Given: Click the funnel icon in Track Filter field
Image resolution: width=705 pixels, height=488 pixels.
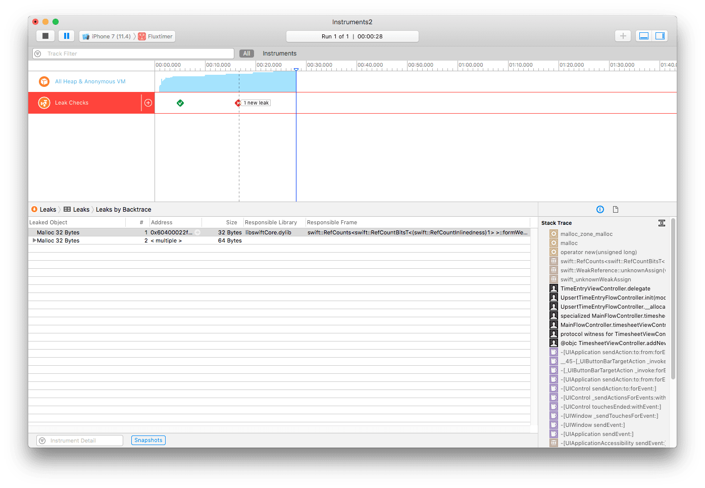Looking at the screenshot, I should click(38, 53).
